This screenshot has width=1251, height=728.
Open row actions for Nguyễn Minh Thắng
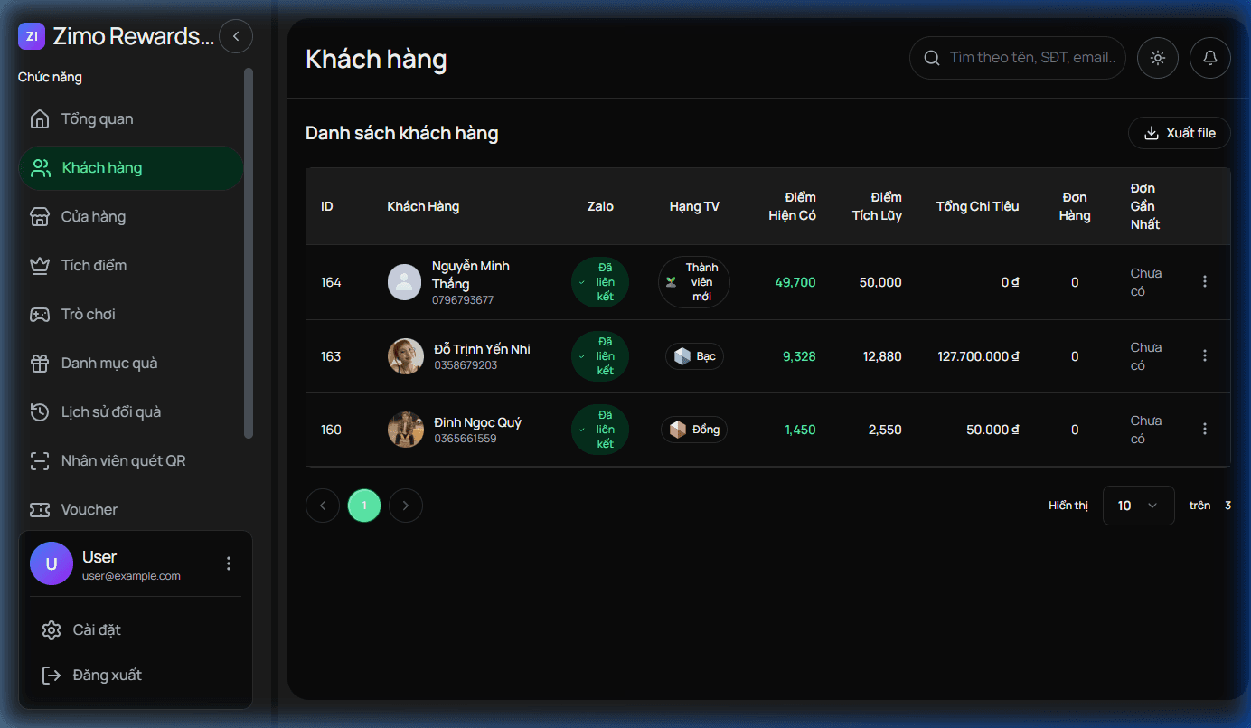1204,282
